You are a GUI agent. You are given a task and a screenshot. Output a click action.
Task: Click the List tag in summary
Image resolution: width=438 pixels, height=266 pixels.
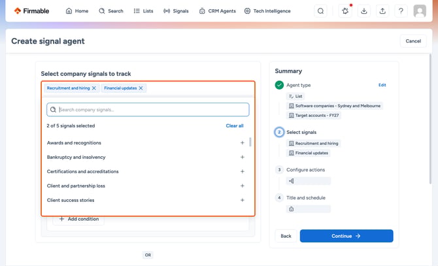click(295, 96)
